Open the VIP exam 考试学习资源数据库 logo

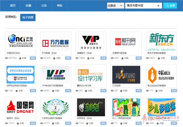point(56,74)
